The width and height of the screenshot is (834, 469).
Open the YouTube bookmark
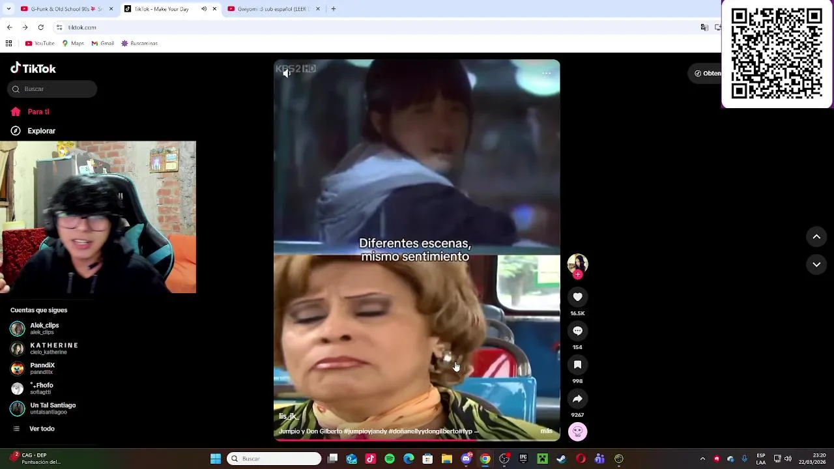click(x=40, y=44)
